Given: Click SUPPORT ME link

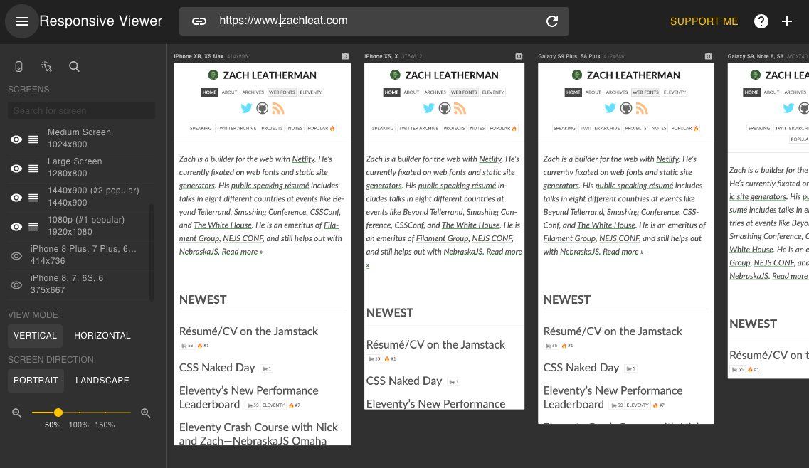Looking at the screenshot, I should (704, 21).
